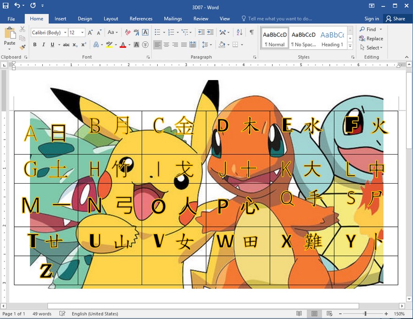Screen dimensions: 413x319
Task: Toggle bold formatting
Action: pyautogui.click(x=35, y=45)
